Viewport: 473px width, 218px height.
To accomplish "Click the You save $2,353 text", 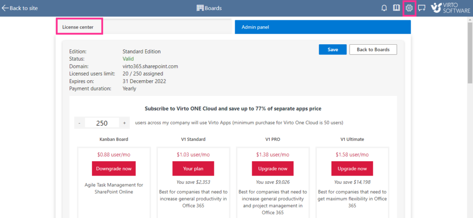I will [x=193, y=182].
